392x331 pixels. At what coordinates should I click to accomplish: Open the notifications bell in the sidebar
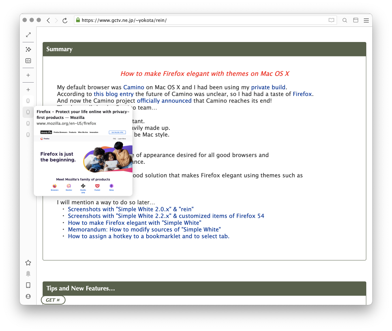[28, 274]
